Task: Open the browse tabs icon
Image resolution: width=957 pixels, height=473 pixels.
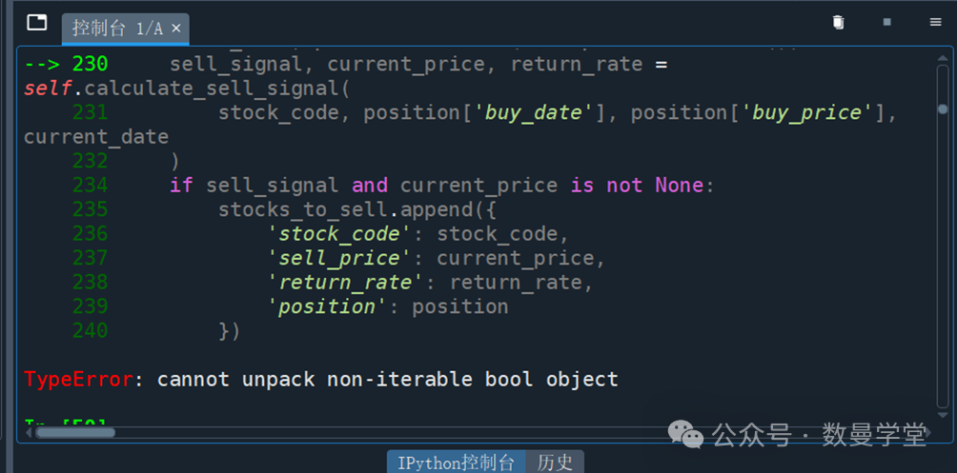Action: [37, 23]
